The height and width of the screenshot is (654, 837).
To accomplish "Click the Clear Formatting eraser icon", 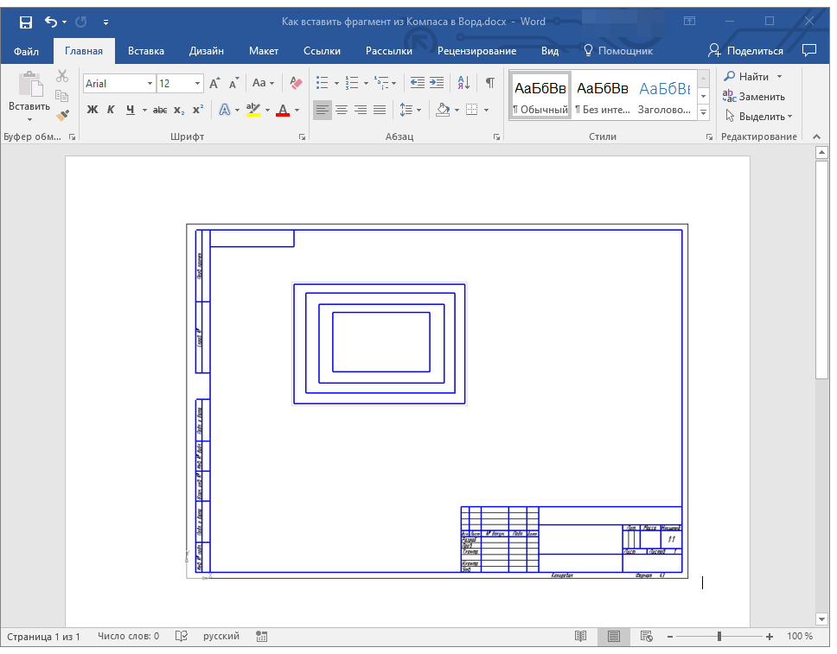I will [x=297, y=84].
